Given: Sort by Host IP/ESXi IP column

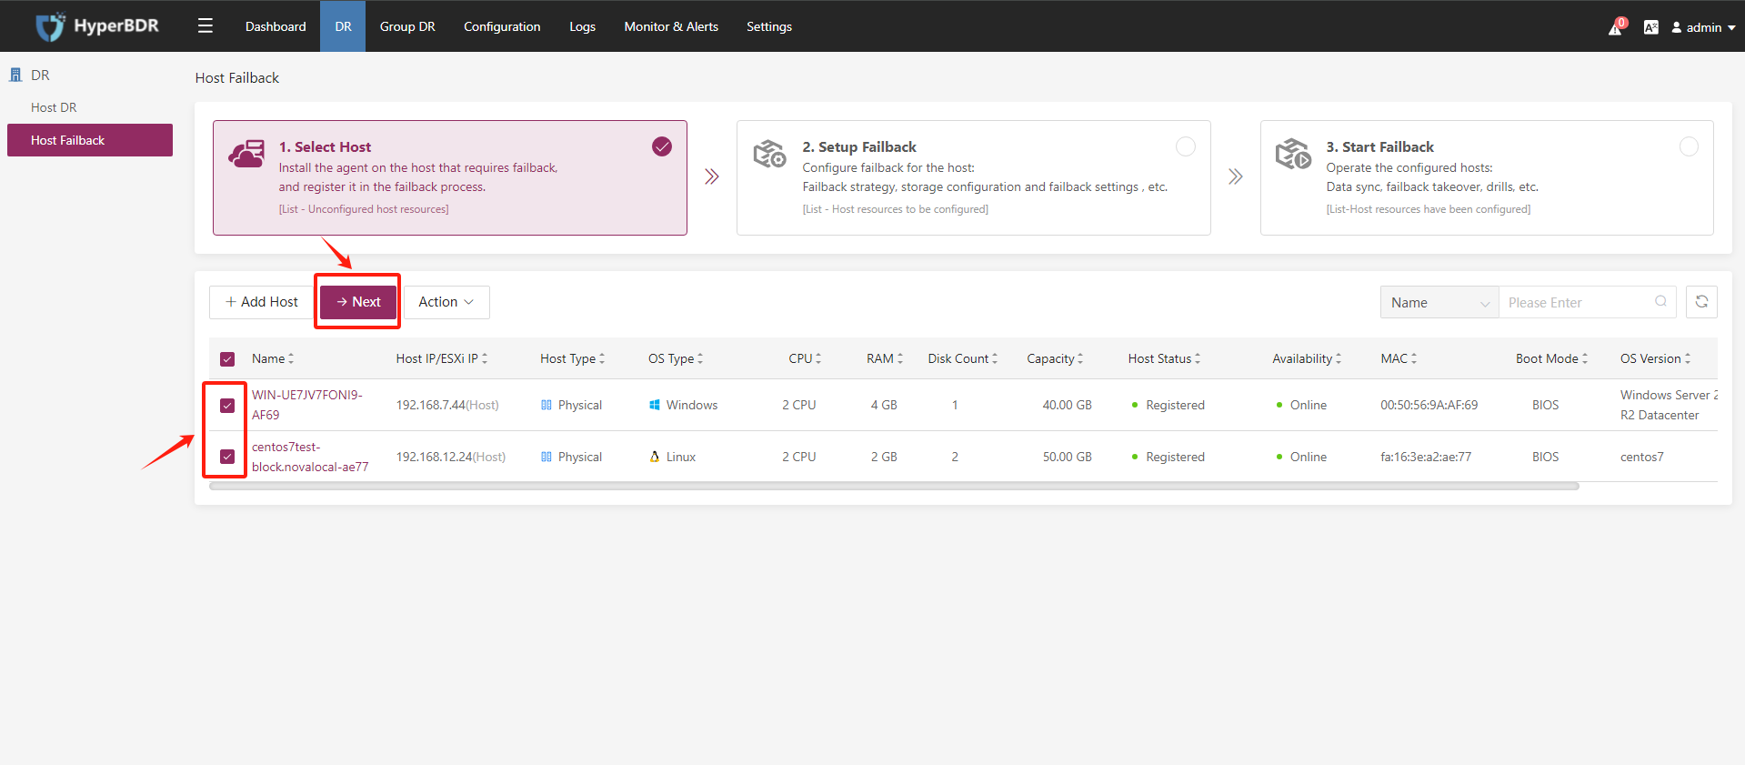Looking at the screenshot, I should 485,358.
